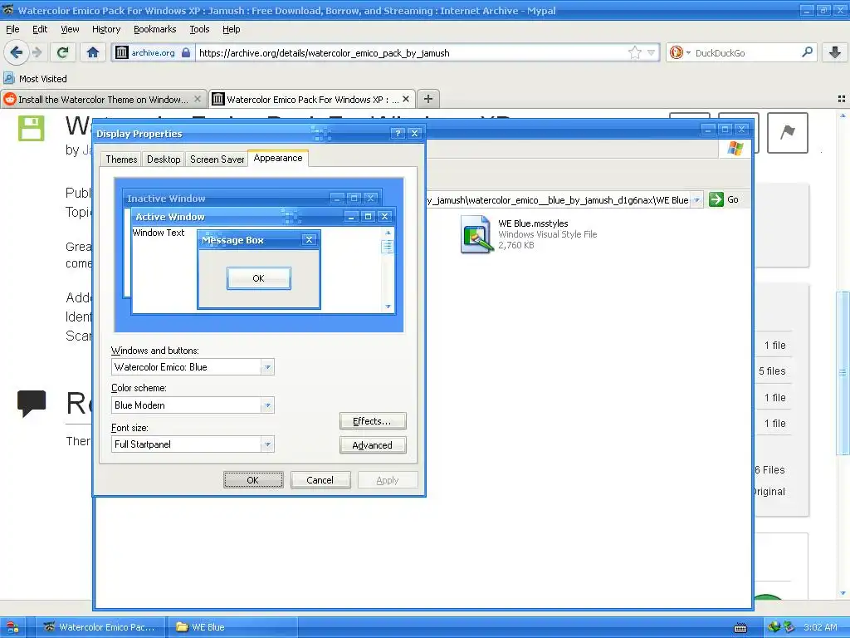Open the Help menu
Image resolution: width=850 pixels, height=638 pixels.
(x=232, y=29)
